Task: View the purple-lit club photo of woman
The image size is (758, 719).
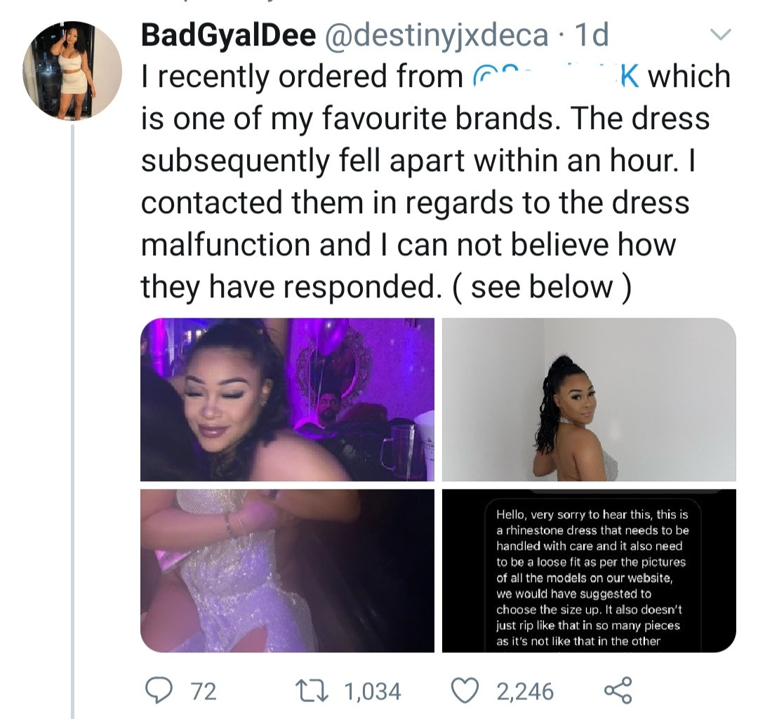Action: [x=287, y=399]
